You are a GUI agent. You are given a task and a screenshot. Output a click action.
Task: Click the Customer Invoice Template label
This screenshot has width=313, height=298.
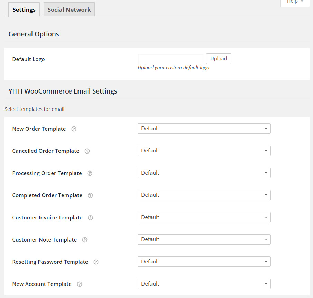[47, 218]
